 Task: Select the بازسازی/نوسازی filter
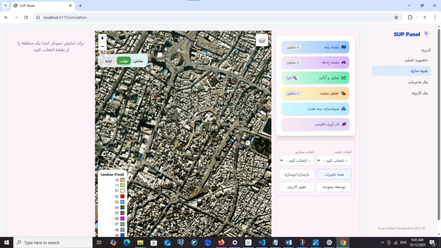click(x=297, y=174)
